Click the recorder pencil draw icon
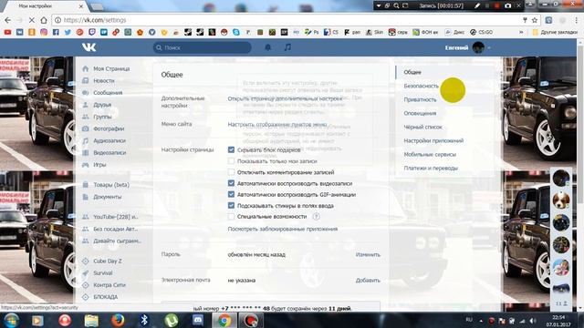Image resolution: width=584 pixels, height=328 pixels. point(477,5)
